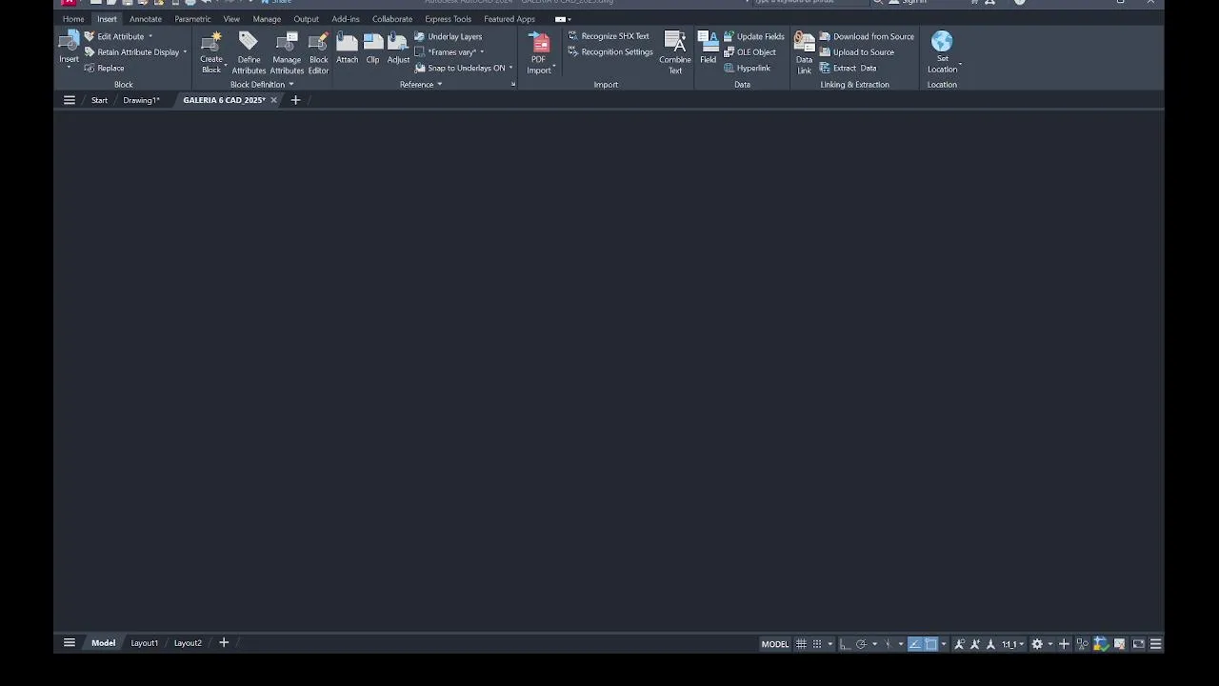This screenshot has width=1219, height=686.
Task: Open the file tabs hamburger menu
Action: tap(69, 100)
